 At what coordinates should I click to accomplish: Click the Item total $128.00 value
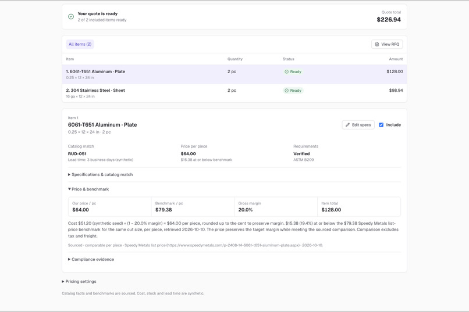(x=331, y=210)
